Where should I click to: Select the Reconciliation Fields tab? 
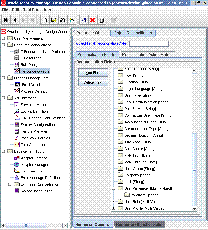[x=96, y=55]
